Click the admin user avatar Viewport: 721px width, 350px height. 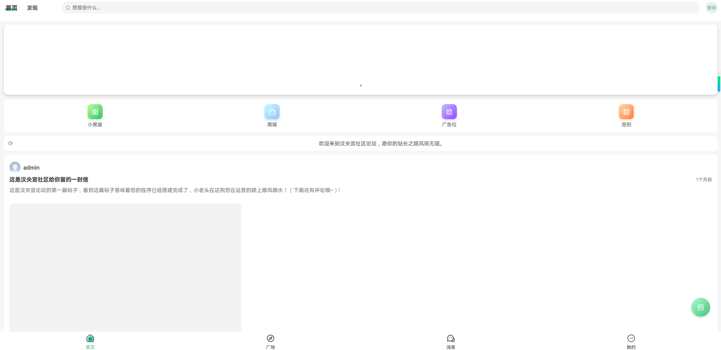coord(15,167)
